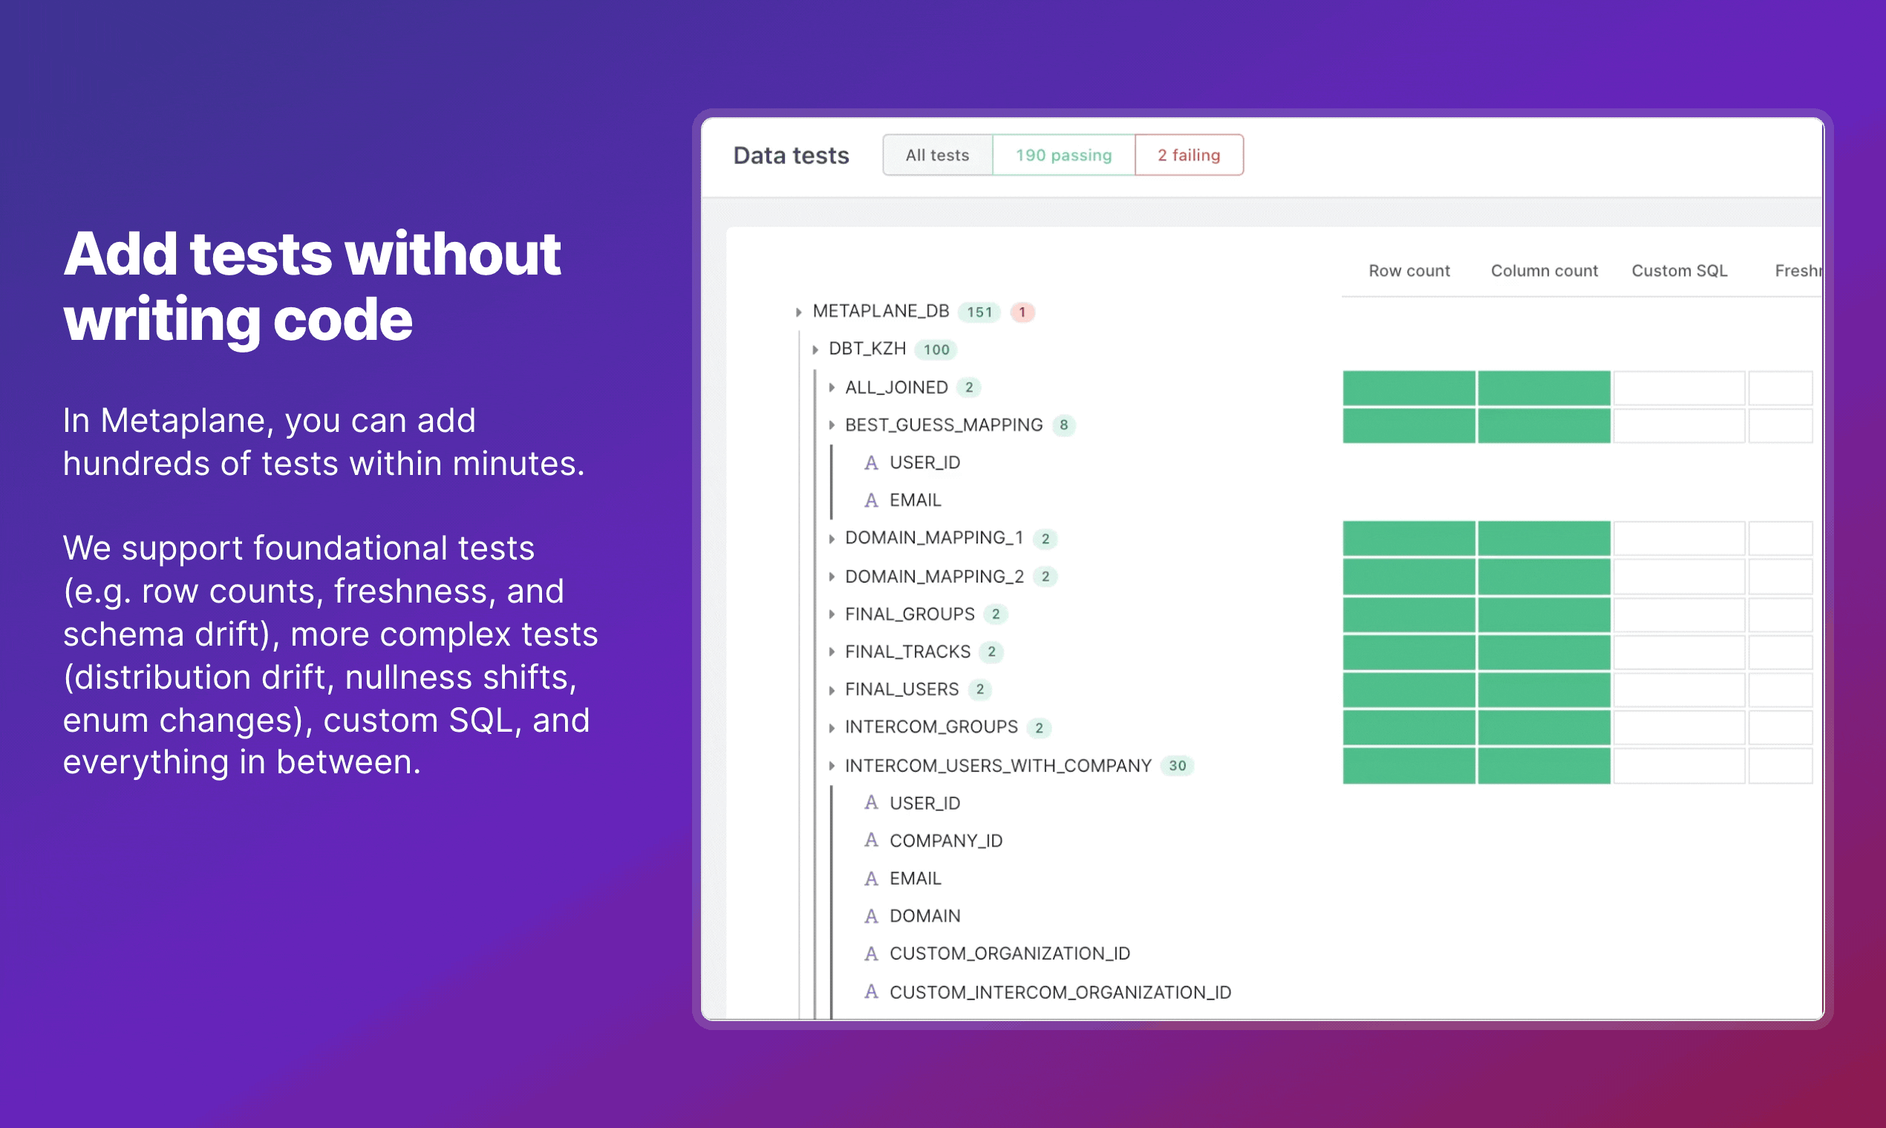Click the green 151 badge on METAPLANE_DB
1886x1128 pixels.
(979, 312)
